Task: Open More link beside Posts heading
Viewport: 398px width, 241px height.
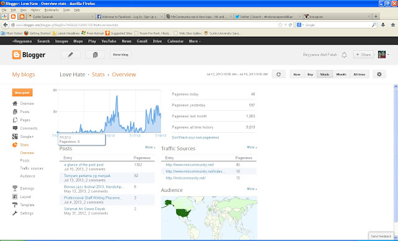Action: coord(150,147)
